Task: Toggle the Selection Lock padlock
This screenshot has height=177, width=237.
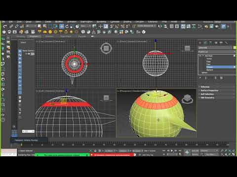Action: [95, 150]
